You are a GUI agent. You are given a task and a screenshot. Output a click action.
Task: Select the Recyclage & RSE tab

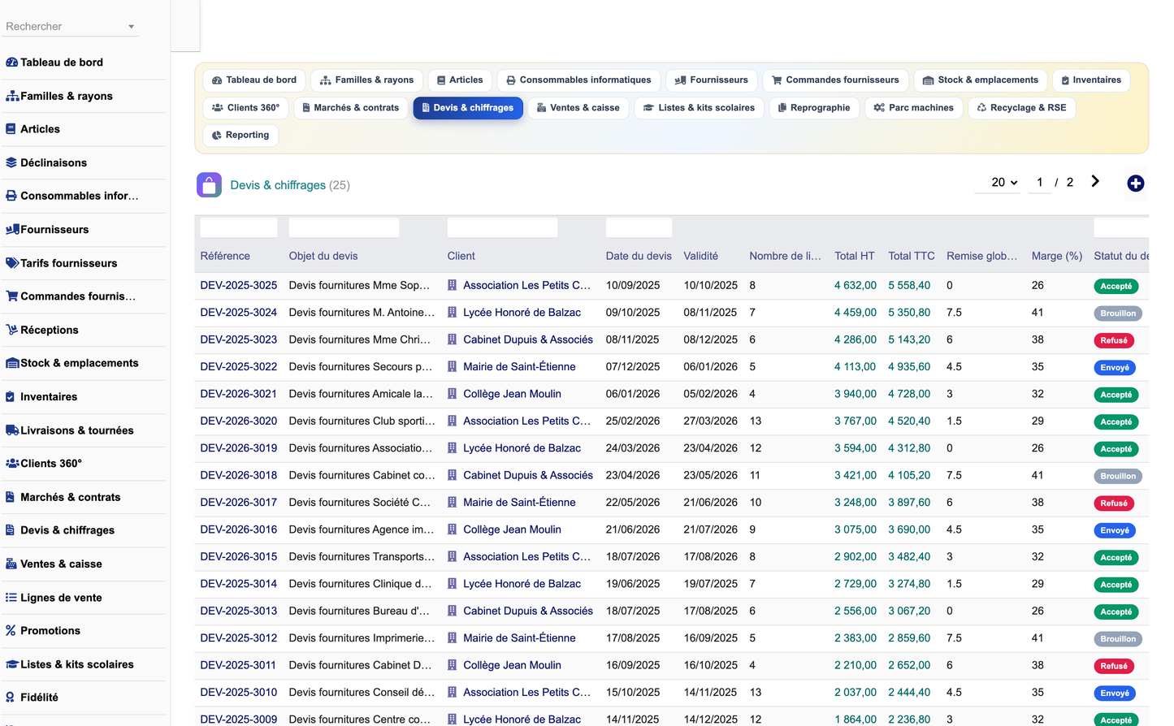1022,108
